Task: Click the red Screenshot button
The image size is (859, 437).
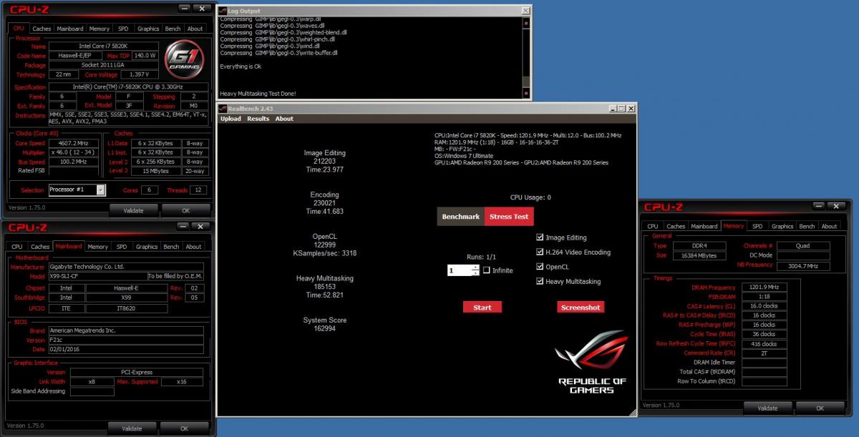Action: click(x=581, y=308)
